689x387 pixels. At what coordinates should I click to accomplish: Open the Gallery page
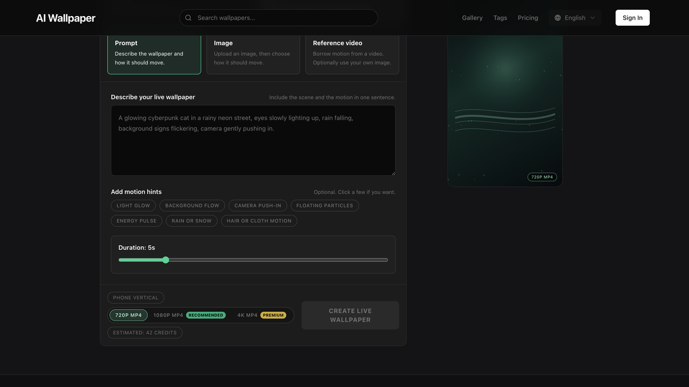[472, 18]
